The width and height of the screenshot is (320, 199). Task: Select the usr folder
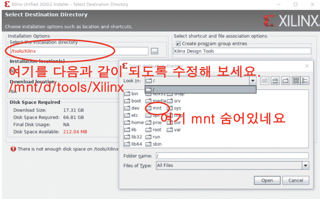point(174,122)
